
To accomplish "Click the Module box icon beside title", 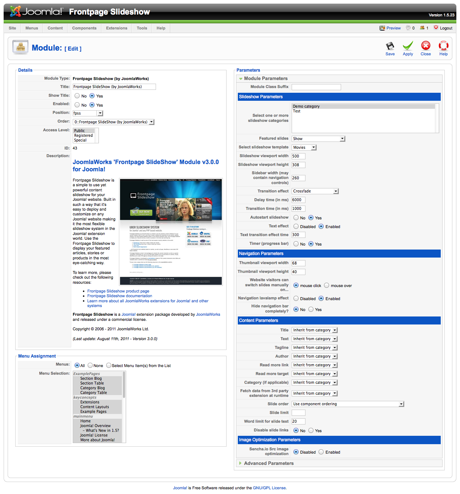I will (20, 48).
